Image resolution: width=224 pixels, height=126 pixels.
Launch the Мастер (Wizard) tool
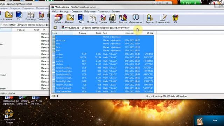(123, 19)
